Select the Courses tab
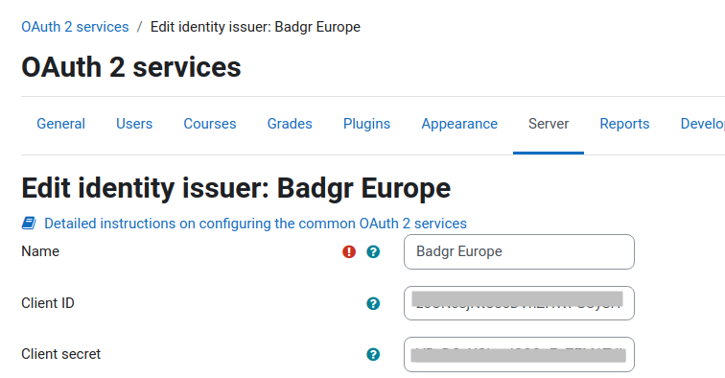Viewport: 725px width, 378px height. coord(210,124)
